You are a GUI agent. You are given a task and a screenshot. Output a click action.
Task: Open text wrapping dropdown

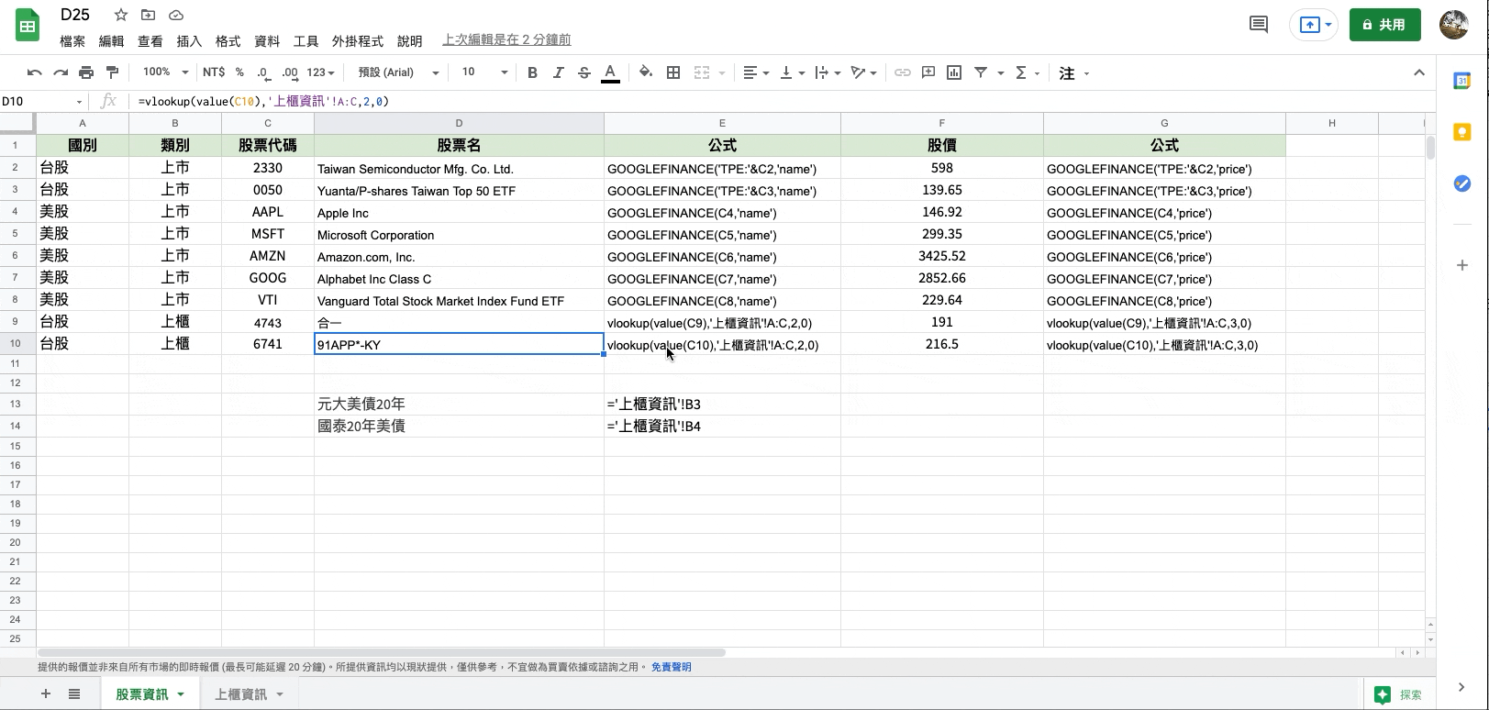tap(827, 72)
